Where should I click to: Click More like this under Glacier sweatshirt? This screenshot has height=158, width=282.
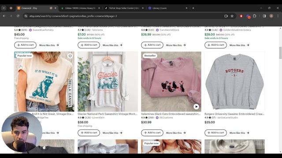point(112,133)
